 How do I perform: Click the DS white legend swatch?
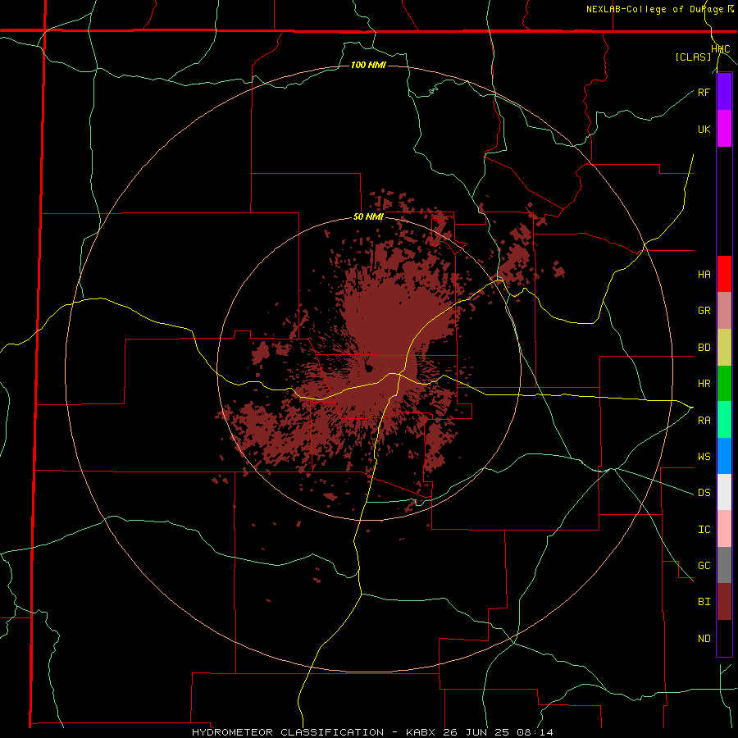coord(724,492)
